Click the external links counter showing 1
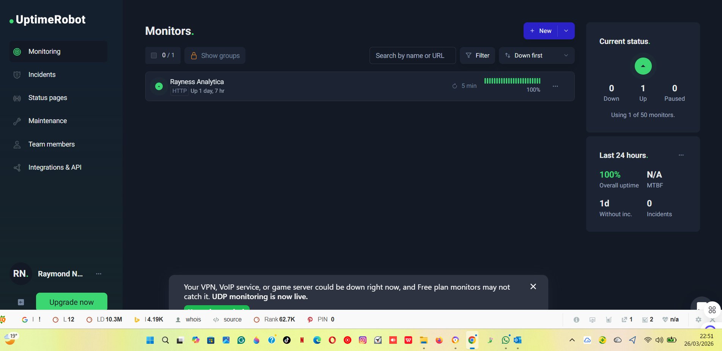 tap(627, 320)
